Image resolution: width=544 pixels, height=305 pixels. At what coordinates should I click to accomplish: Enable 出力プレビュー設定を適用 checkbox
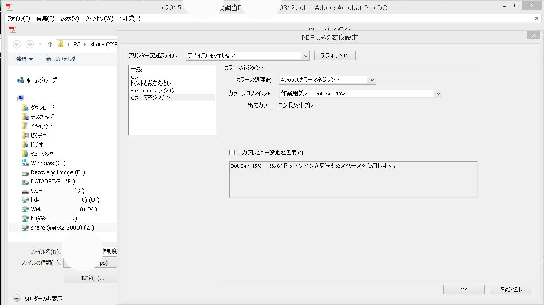tap(232, 153)
